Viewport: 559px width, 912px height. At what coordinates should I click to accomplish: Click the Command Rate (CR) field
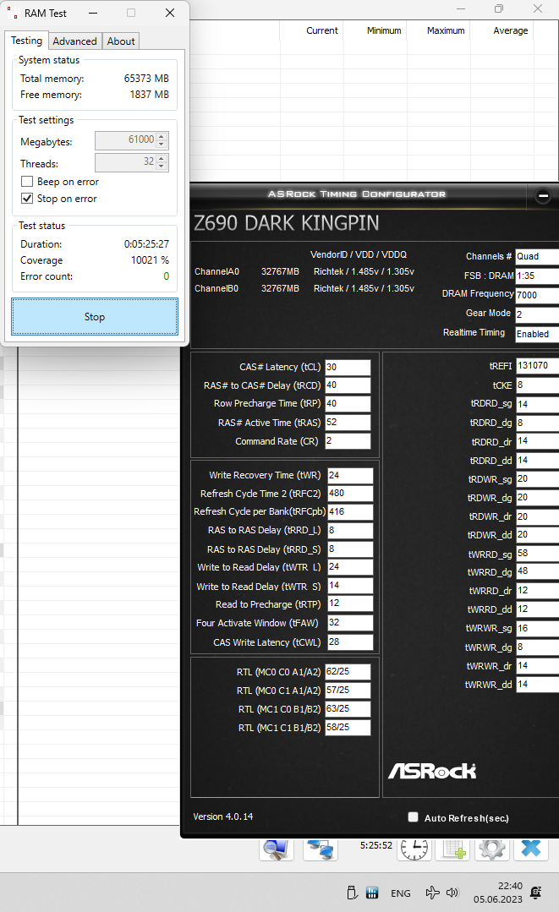(x=348, y=441)
